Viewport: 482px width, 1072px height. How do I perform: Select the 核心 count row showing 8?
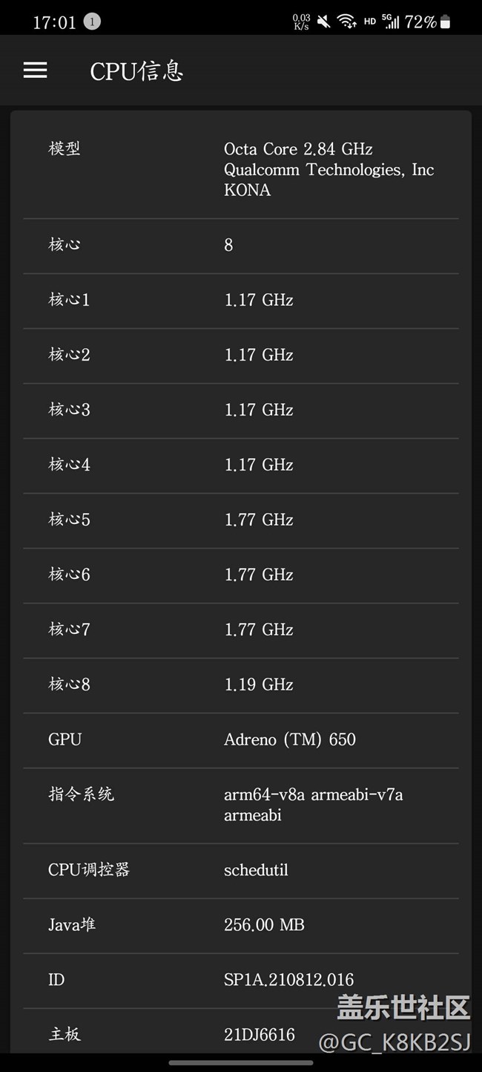[241, 245]
